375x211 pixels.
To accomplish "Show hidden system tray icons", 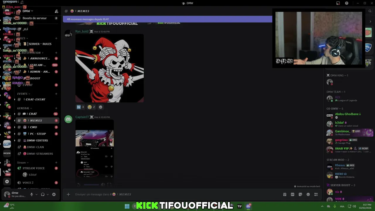I will point(322,206).
